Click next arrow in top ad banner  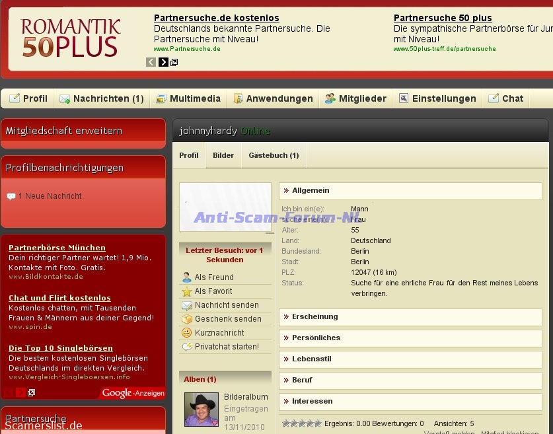(163, 62)
